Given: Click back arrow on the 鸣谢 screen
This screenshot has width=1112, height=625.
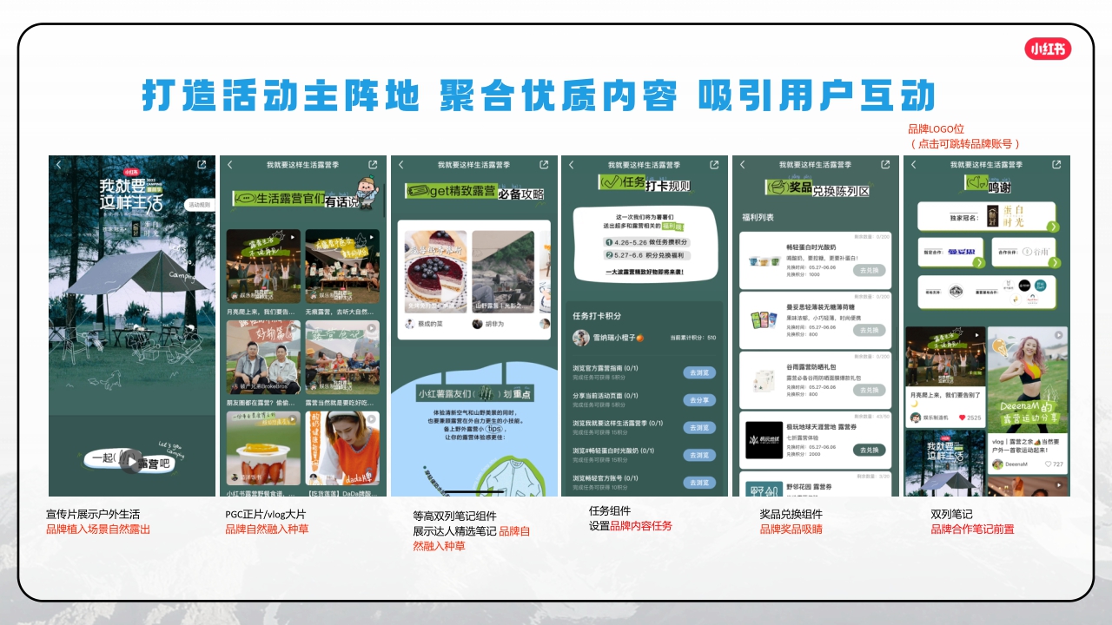Looking at the screenshot, I should [x=913, y=164].
